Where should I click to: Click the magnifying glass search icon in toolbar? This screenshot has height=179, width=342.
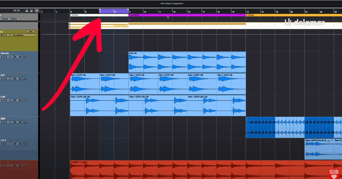coord(37,11)
